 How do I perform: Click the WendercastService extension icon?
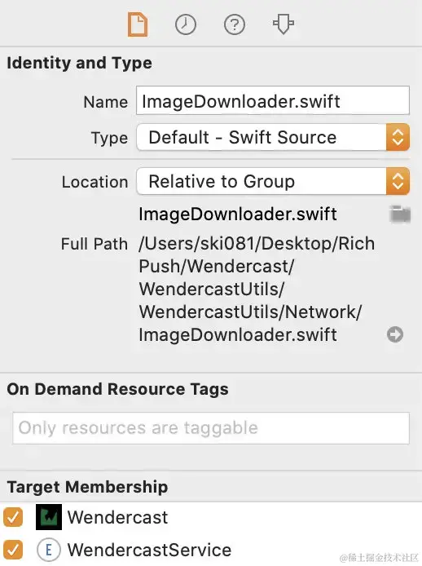click(x=48, y=550)
